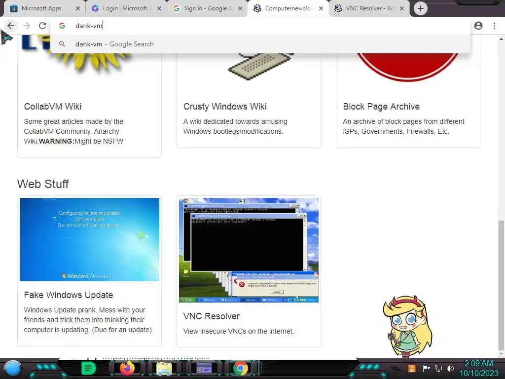Select the dank-vm Google Search suggestion
The height and width of the screenshot is (379, 505).
click(260, 44)
